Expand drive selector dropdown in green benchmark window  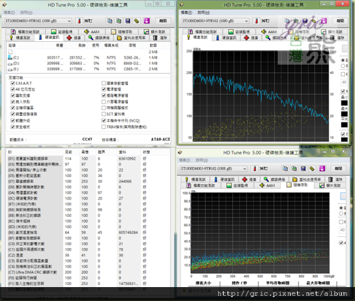(x=246, y=21)
